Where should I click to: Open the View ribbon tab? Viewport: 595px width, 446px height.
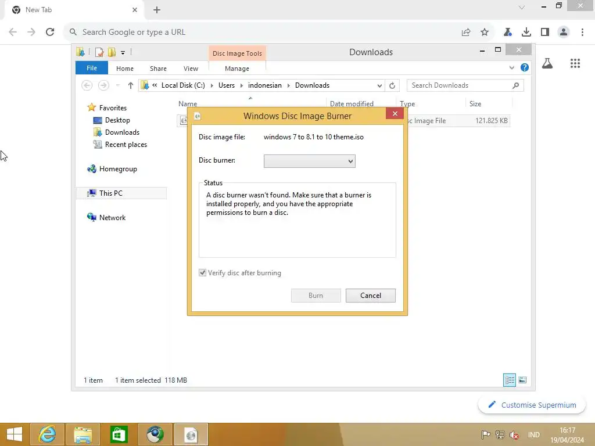click(x=191, y=69)
